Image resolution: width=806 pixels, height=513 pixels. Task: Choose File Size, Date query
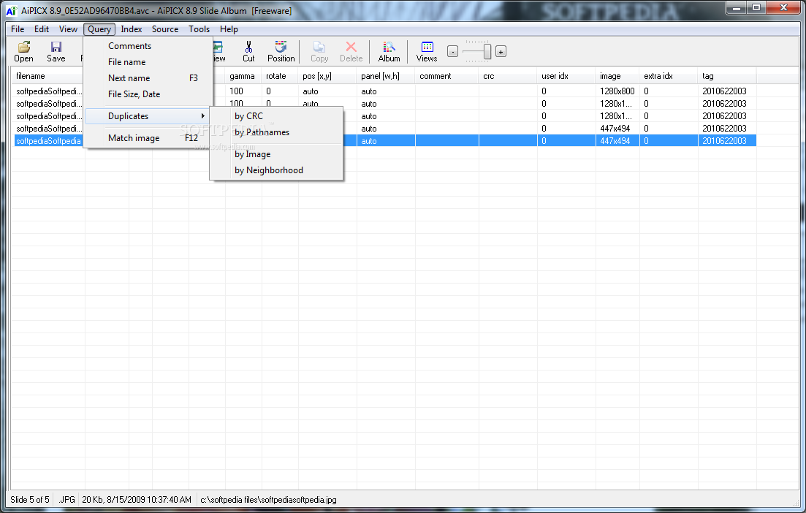[148, 94]
